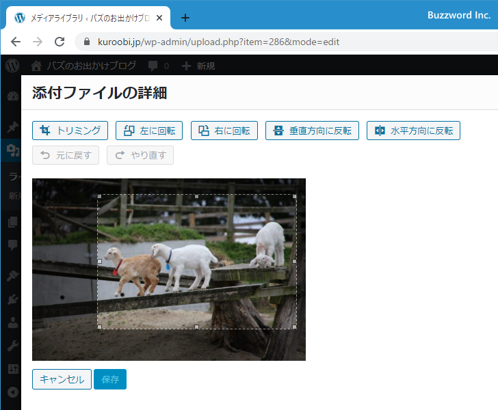
Task: Rotate image right with 右に回転
Action: 224,131
